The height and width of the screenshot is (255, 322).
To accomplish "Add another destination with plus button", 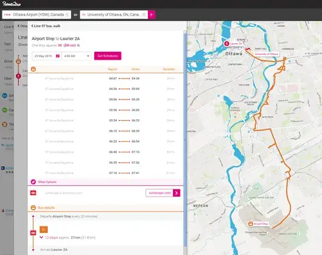I will click(x=151, y=14).
